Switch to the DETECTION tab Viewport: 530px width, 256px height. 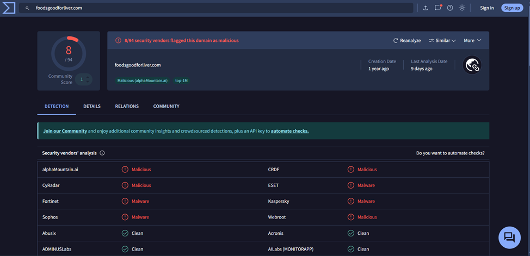[x=57, y=107]
